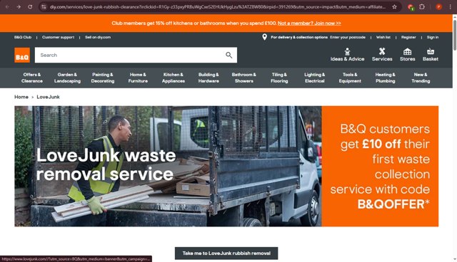Viewport: 457px width, 262px height.
Task: Click the LoveJunk breadcrumb
Action: [48, 97]
